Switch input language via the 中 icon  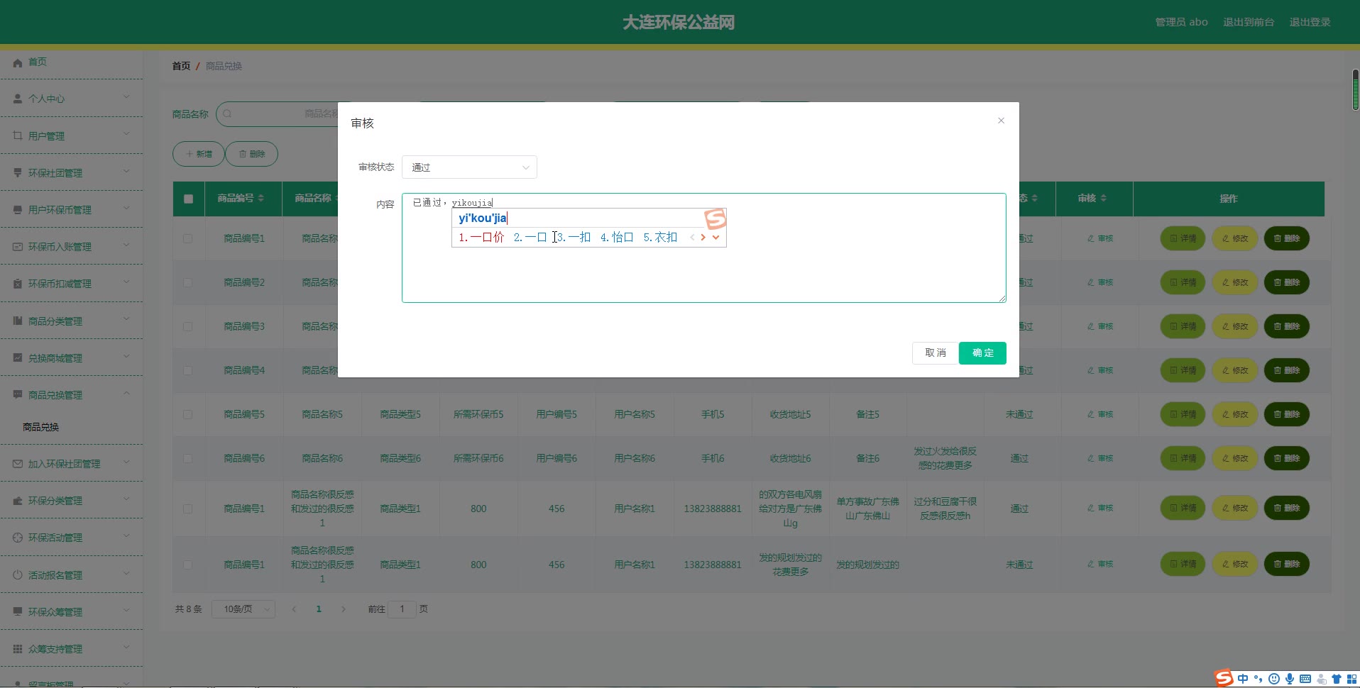[1243, 679]
